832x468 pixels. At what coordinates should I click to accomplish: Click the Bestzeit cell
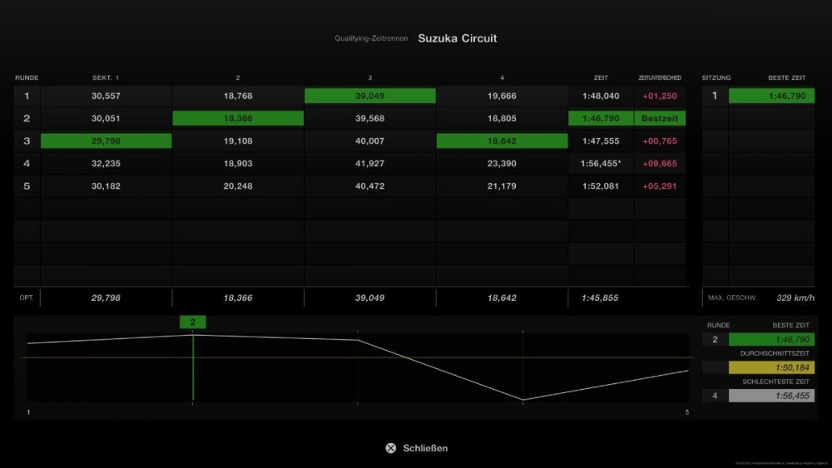[660, 118]
